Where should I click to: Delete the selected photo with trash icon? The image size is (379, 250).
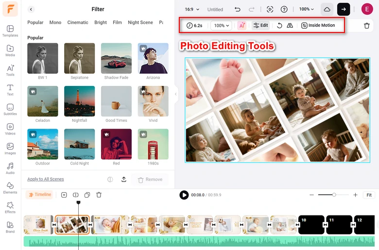367,26
